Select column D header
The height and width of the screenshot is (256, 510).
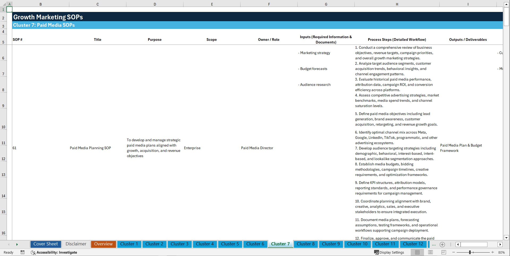pyautogui.click(x=155, y=4)
